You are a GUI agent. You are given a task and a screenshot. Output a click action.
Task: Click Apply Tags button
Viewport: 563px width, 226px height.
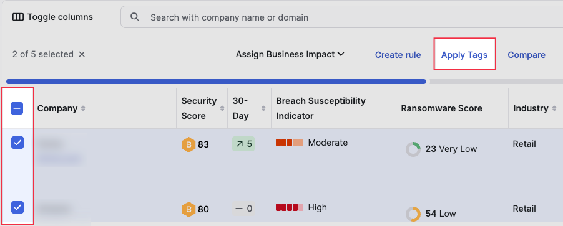click(464, 55)
